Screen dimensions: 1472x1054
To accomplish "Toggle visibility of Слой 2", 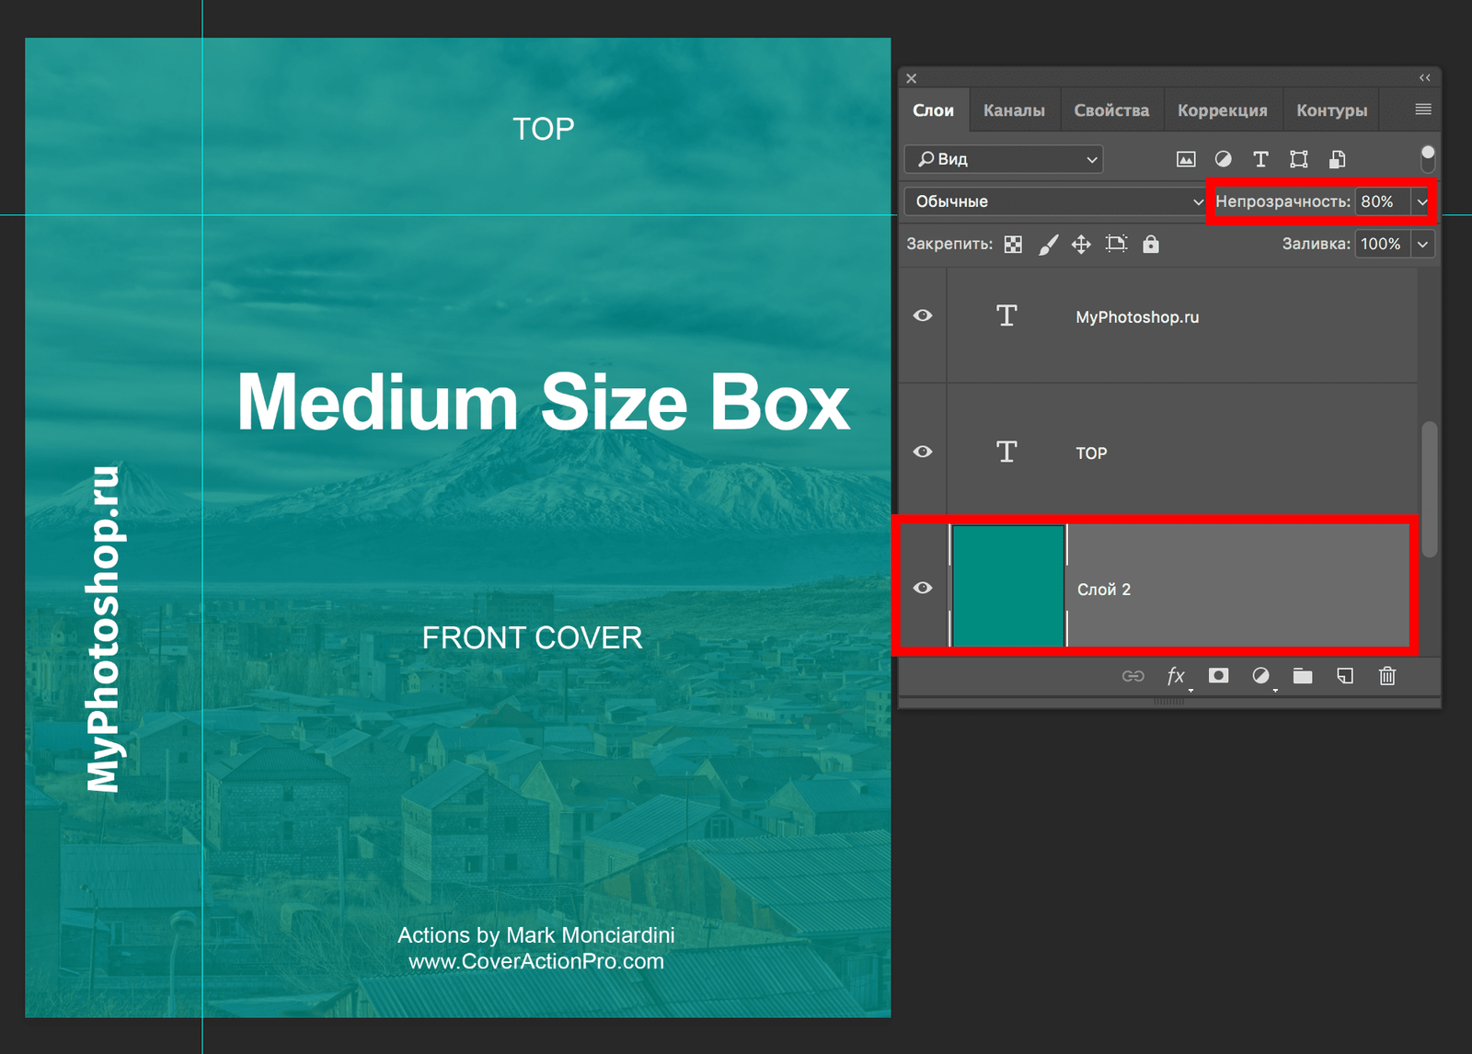I will click(923, 588).
